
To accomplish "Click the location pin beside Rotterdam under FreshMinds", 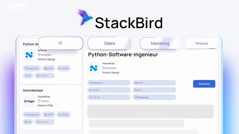I will (103, 68).
